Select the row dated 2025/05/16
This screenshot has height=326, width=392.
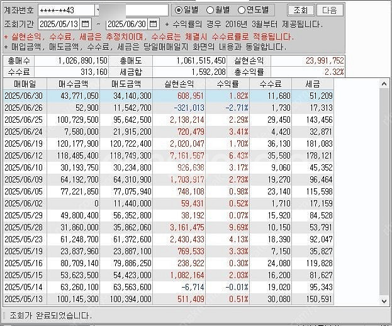tap(169, 263)
